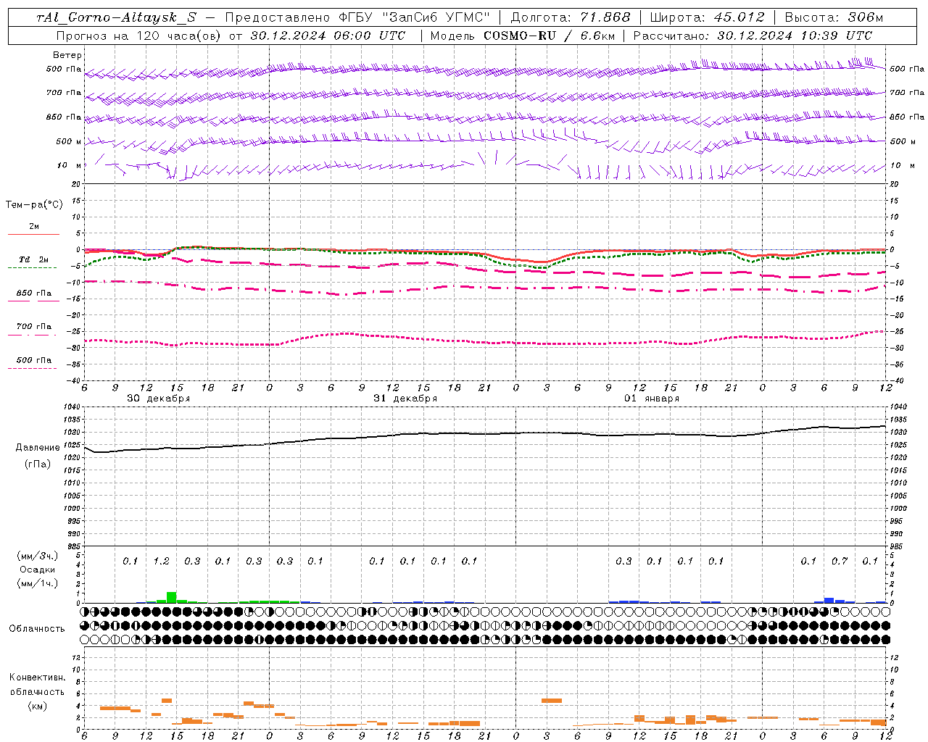
Task: Click the "(мм/1ч.)" precipitation unit label
Action: 37,583
